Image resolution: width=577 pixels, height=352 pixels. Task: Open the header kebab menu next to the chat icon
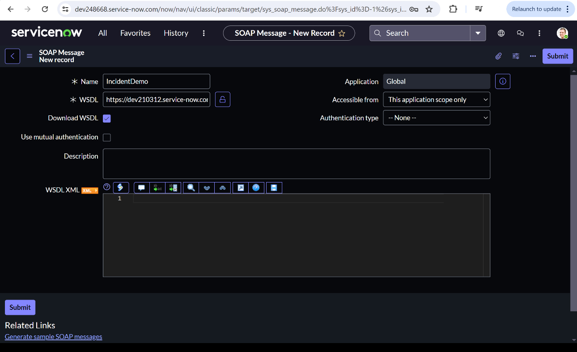[x=539, y=33]
